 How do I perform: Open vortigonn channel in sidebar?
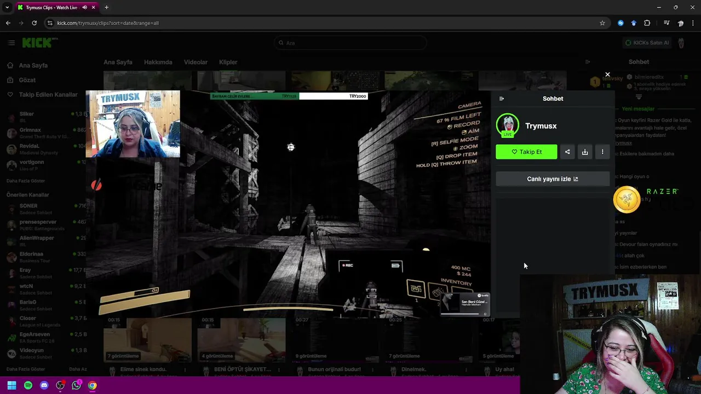pyautogui.click(x=47, y=165)
